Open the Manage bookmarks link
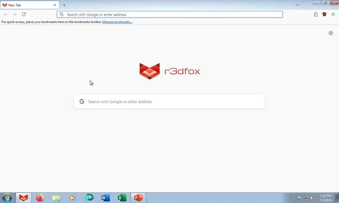Image resolution: width=339 pixels, height=203 pixels. coord(117,22)
